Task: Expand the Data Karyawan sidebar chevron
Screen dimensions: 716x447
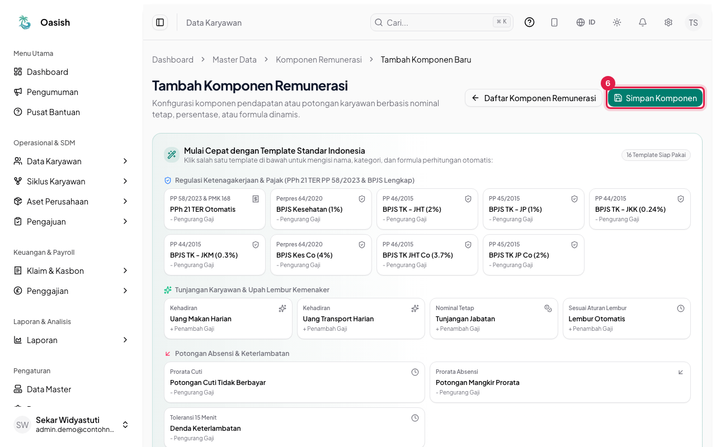Action: [x=125, y=161]
